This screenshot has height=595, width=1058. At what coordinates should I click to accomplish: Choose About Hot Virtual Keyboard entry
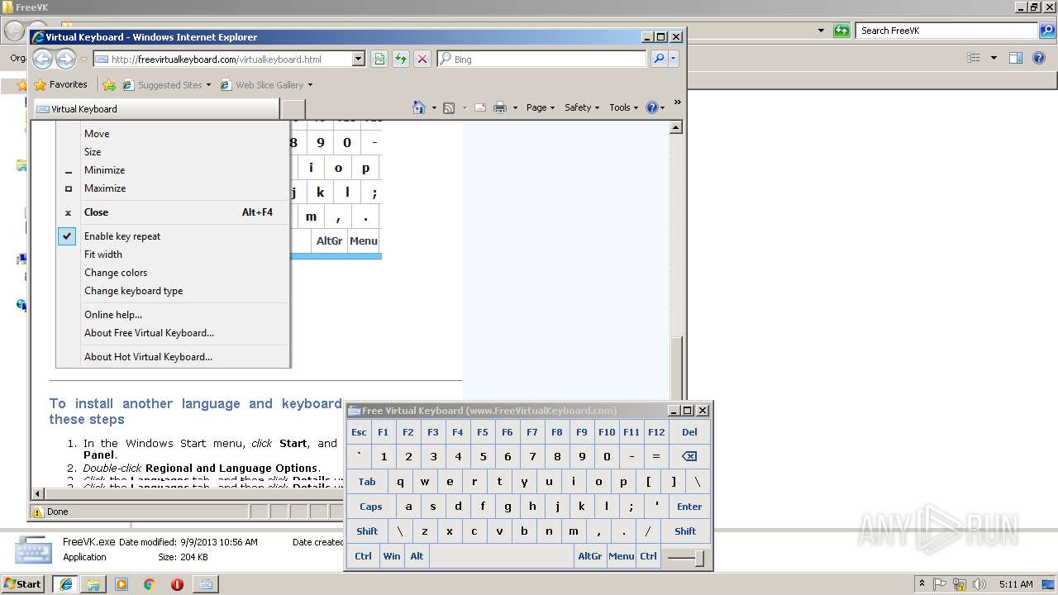tap(148, 357)
